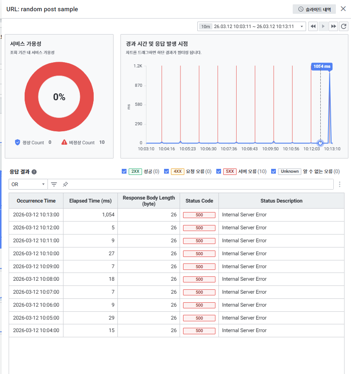351x374 pixels.
Task: Click the filter search input field
Action: coord(199,184)
